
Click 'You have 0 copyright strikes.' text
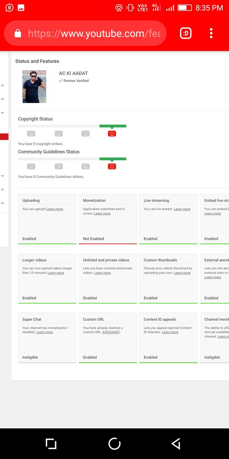[40, 144]
